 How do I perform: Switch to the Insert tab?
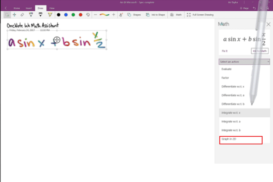(x=29, y=8)
